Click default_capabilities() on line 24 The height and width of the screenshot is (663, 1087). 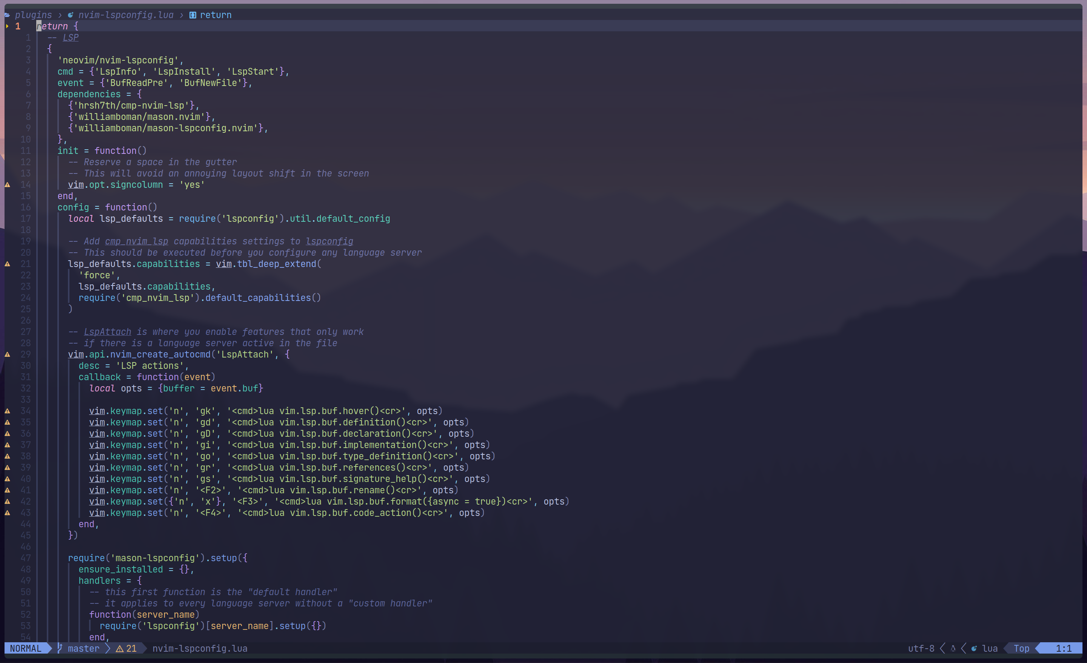tap(263, 298)
